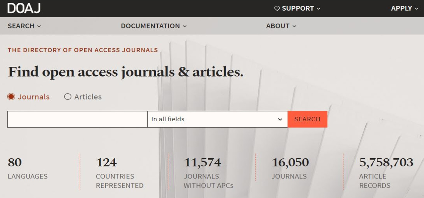Expand the About navigation menu
This screenshot has height=198, width=424.
click(x=281, y=26)
